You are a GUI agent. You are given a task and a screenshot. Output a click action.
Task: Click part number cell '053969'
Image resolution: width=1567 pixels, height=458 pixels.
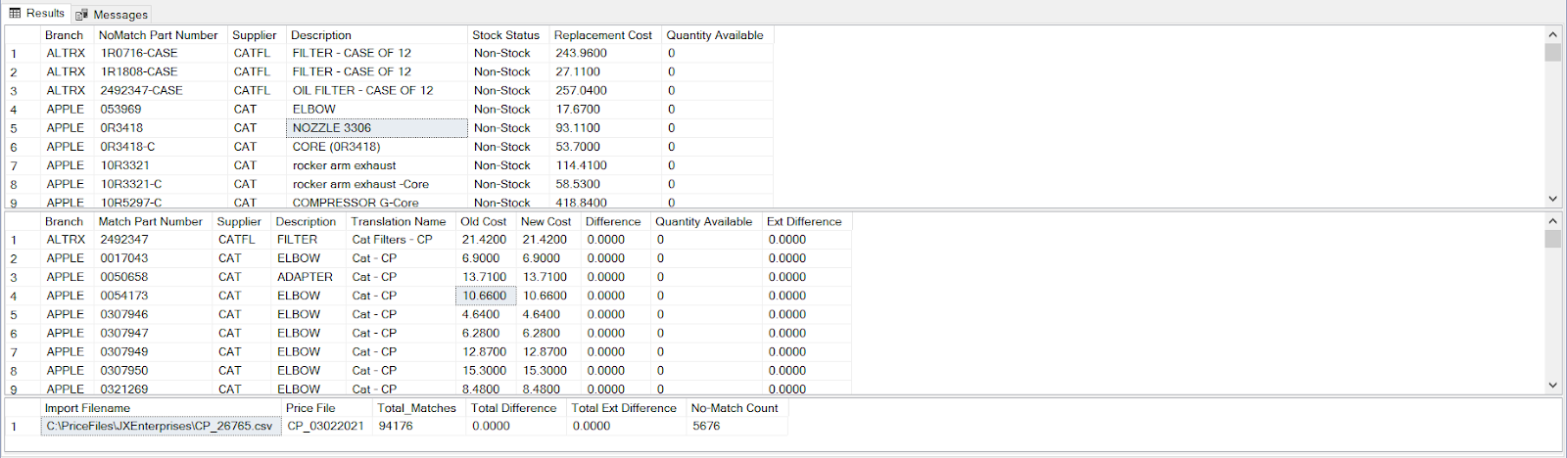(x=162, y=110)
